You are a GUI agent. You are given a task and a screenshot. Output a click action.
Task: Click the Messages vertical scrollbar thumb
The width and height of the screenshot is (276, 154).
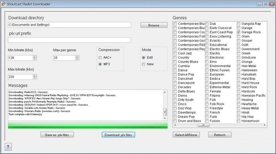tap(165, 112)
